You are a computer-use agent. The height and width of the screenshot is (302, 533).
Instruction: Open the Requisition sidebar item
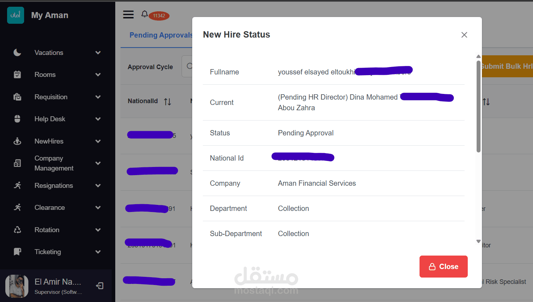(51, 97)
